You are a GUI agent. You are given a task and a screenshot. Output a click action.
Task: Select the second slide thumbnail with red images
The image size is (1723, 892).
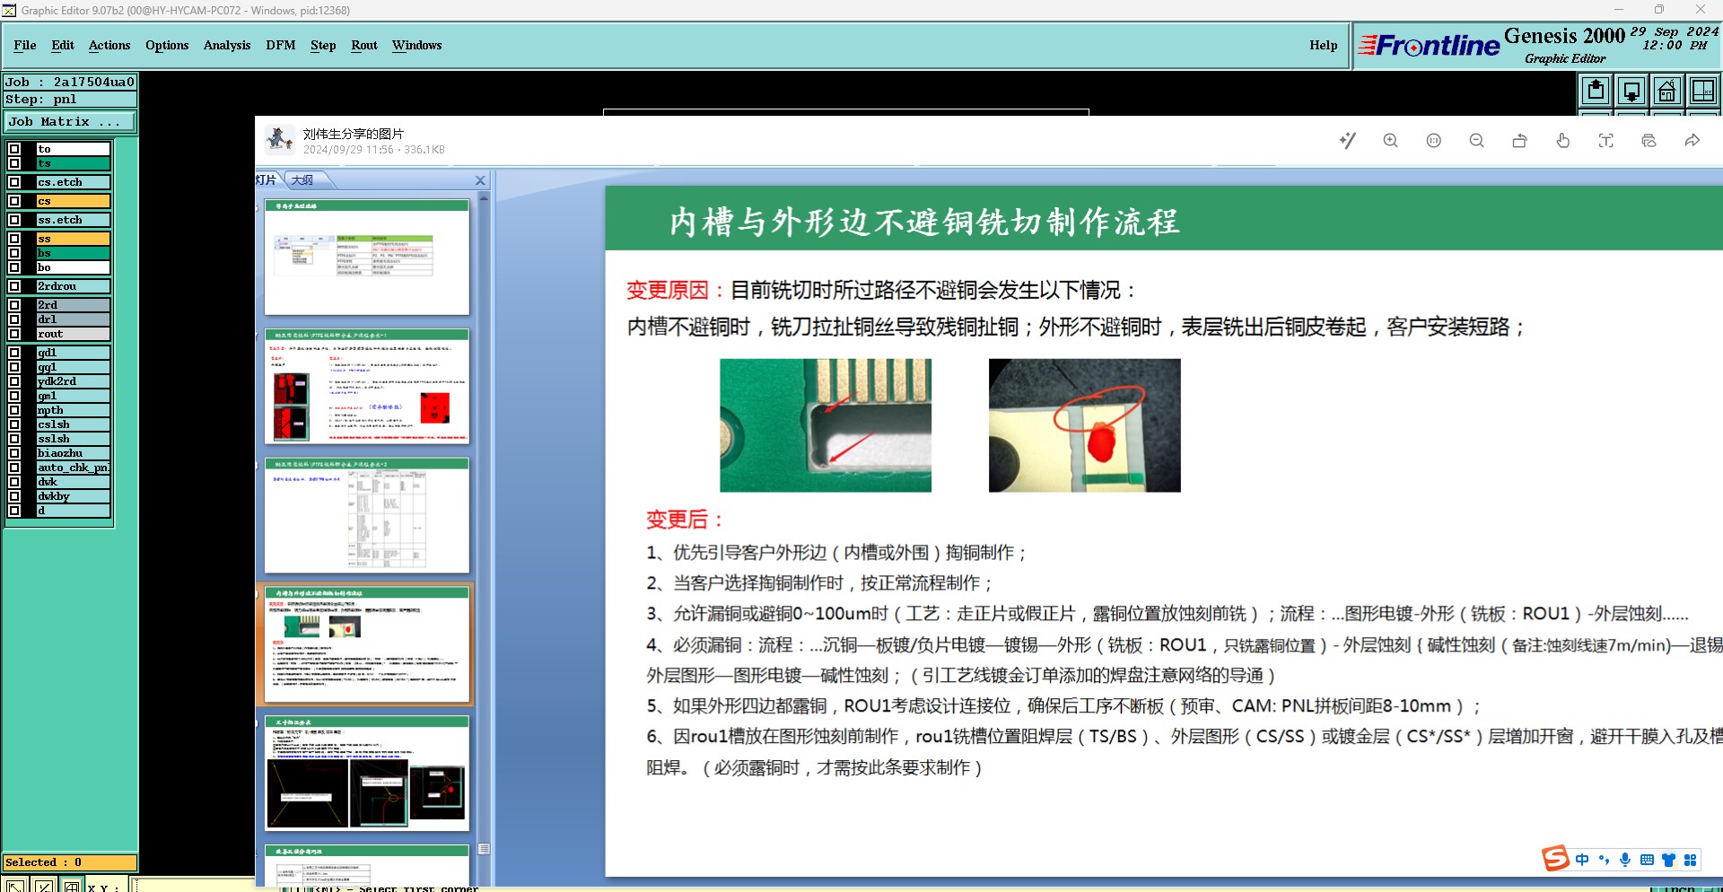(367, 386)
